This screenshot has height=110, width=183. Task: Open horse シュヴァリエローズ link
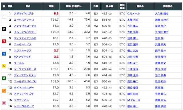(x=25, y=69)
